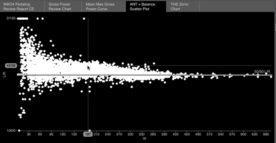Image resolution: width=276 pixels, height=143 pixels.
Task: Click the 660 x-axis tick label
Action: tap(266, 134)
